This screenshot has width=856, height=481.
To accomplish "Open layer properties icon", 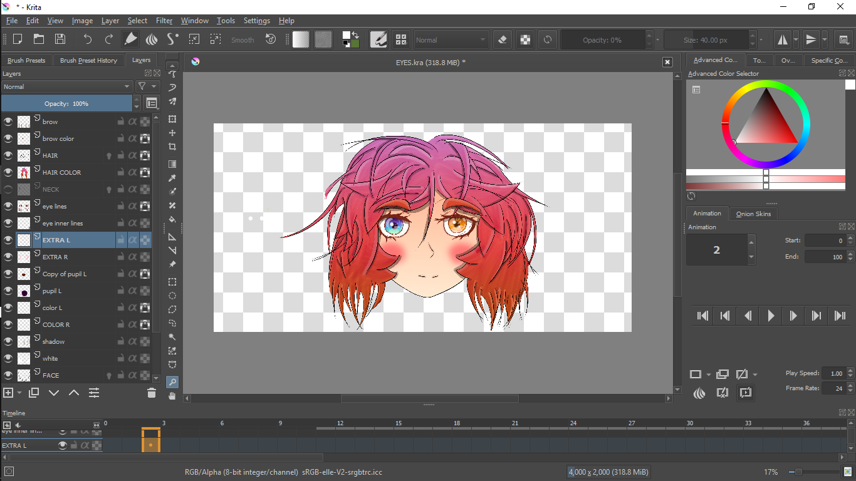I will click(94, 393).
